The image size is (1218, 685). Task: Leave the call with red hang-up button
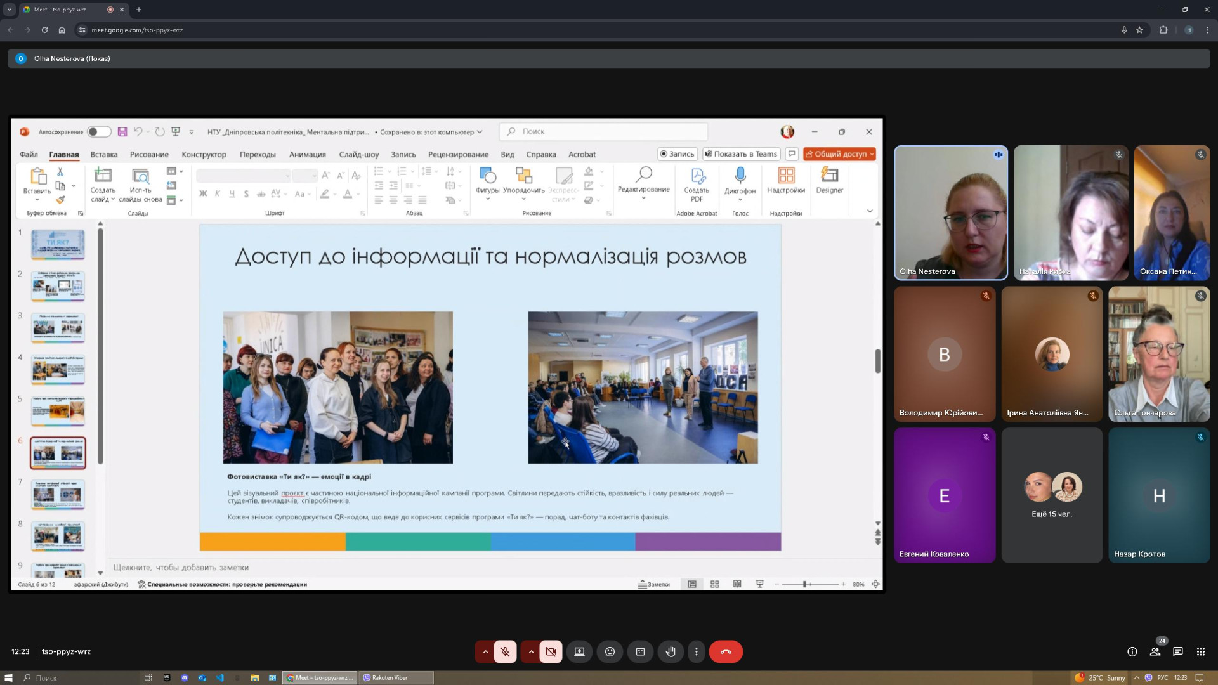[726, 651]
